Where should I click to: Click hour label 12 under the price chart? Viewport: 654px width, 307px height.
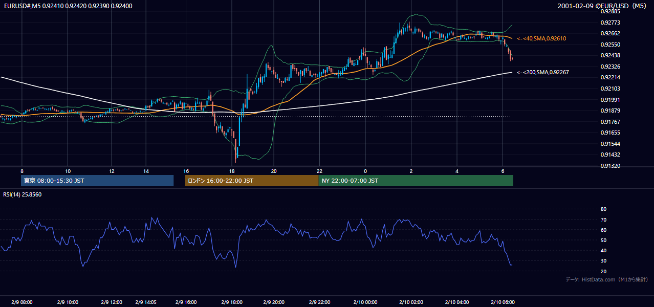tap(112, 171)
